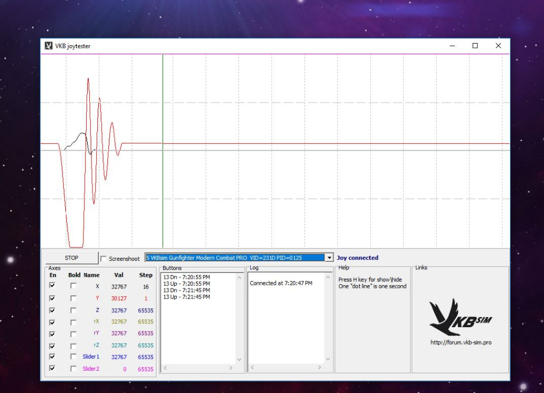544x393 pixels.
Task: Click the Slider1 name label
Action: pyautogui.click(x=91, y=356)
